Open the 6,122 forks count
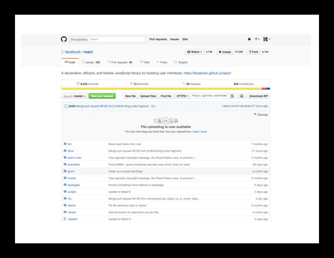 [265, 52]
